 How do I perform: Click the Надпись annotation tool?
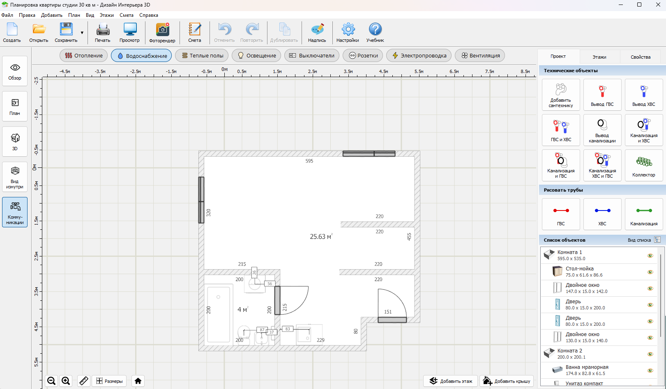(x=317, y=32)
